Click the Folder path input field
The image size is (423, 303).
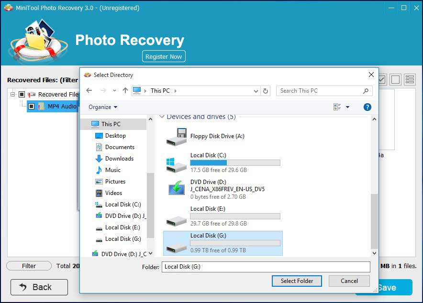click(x=266, y=267)
